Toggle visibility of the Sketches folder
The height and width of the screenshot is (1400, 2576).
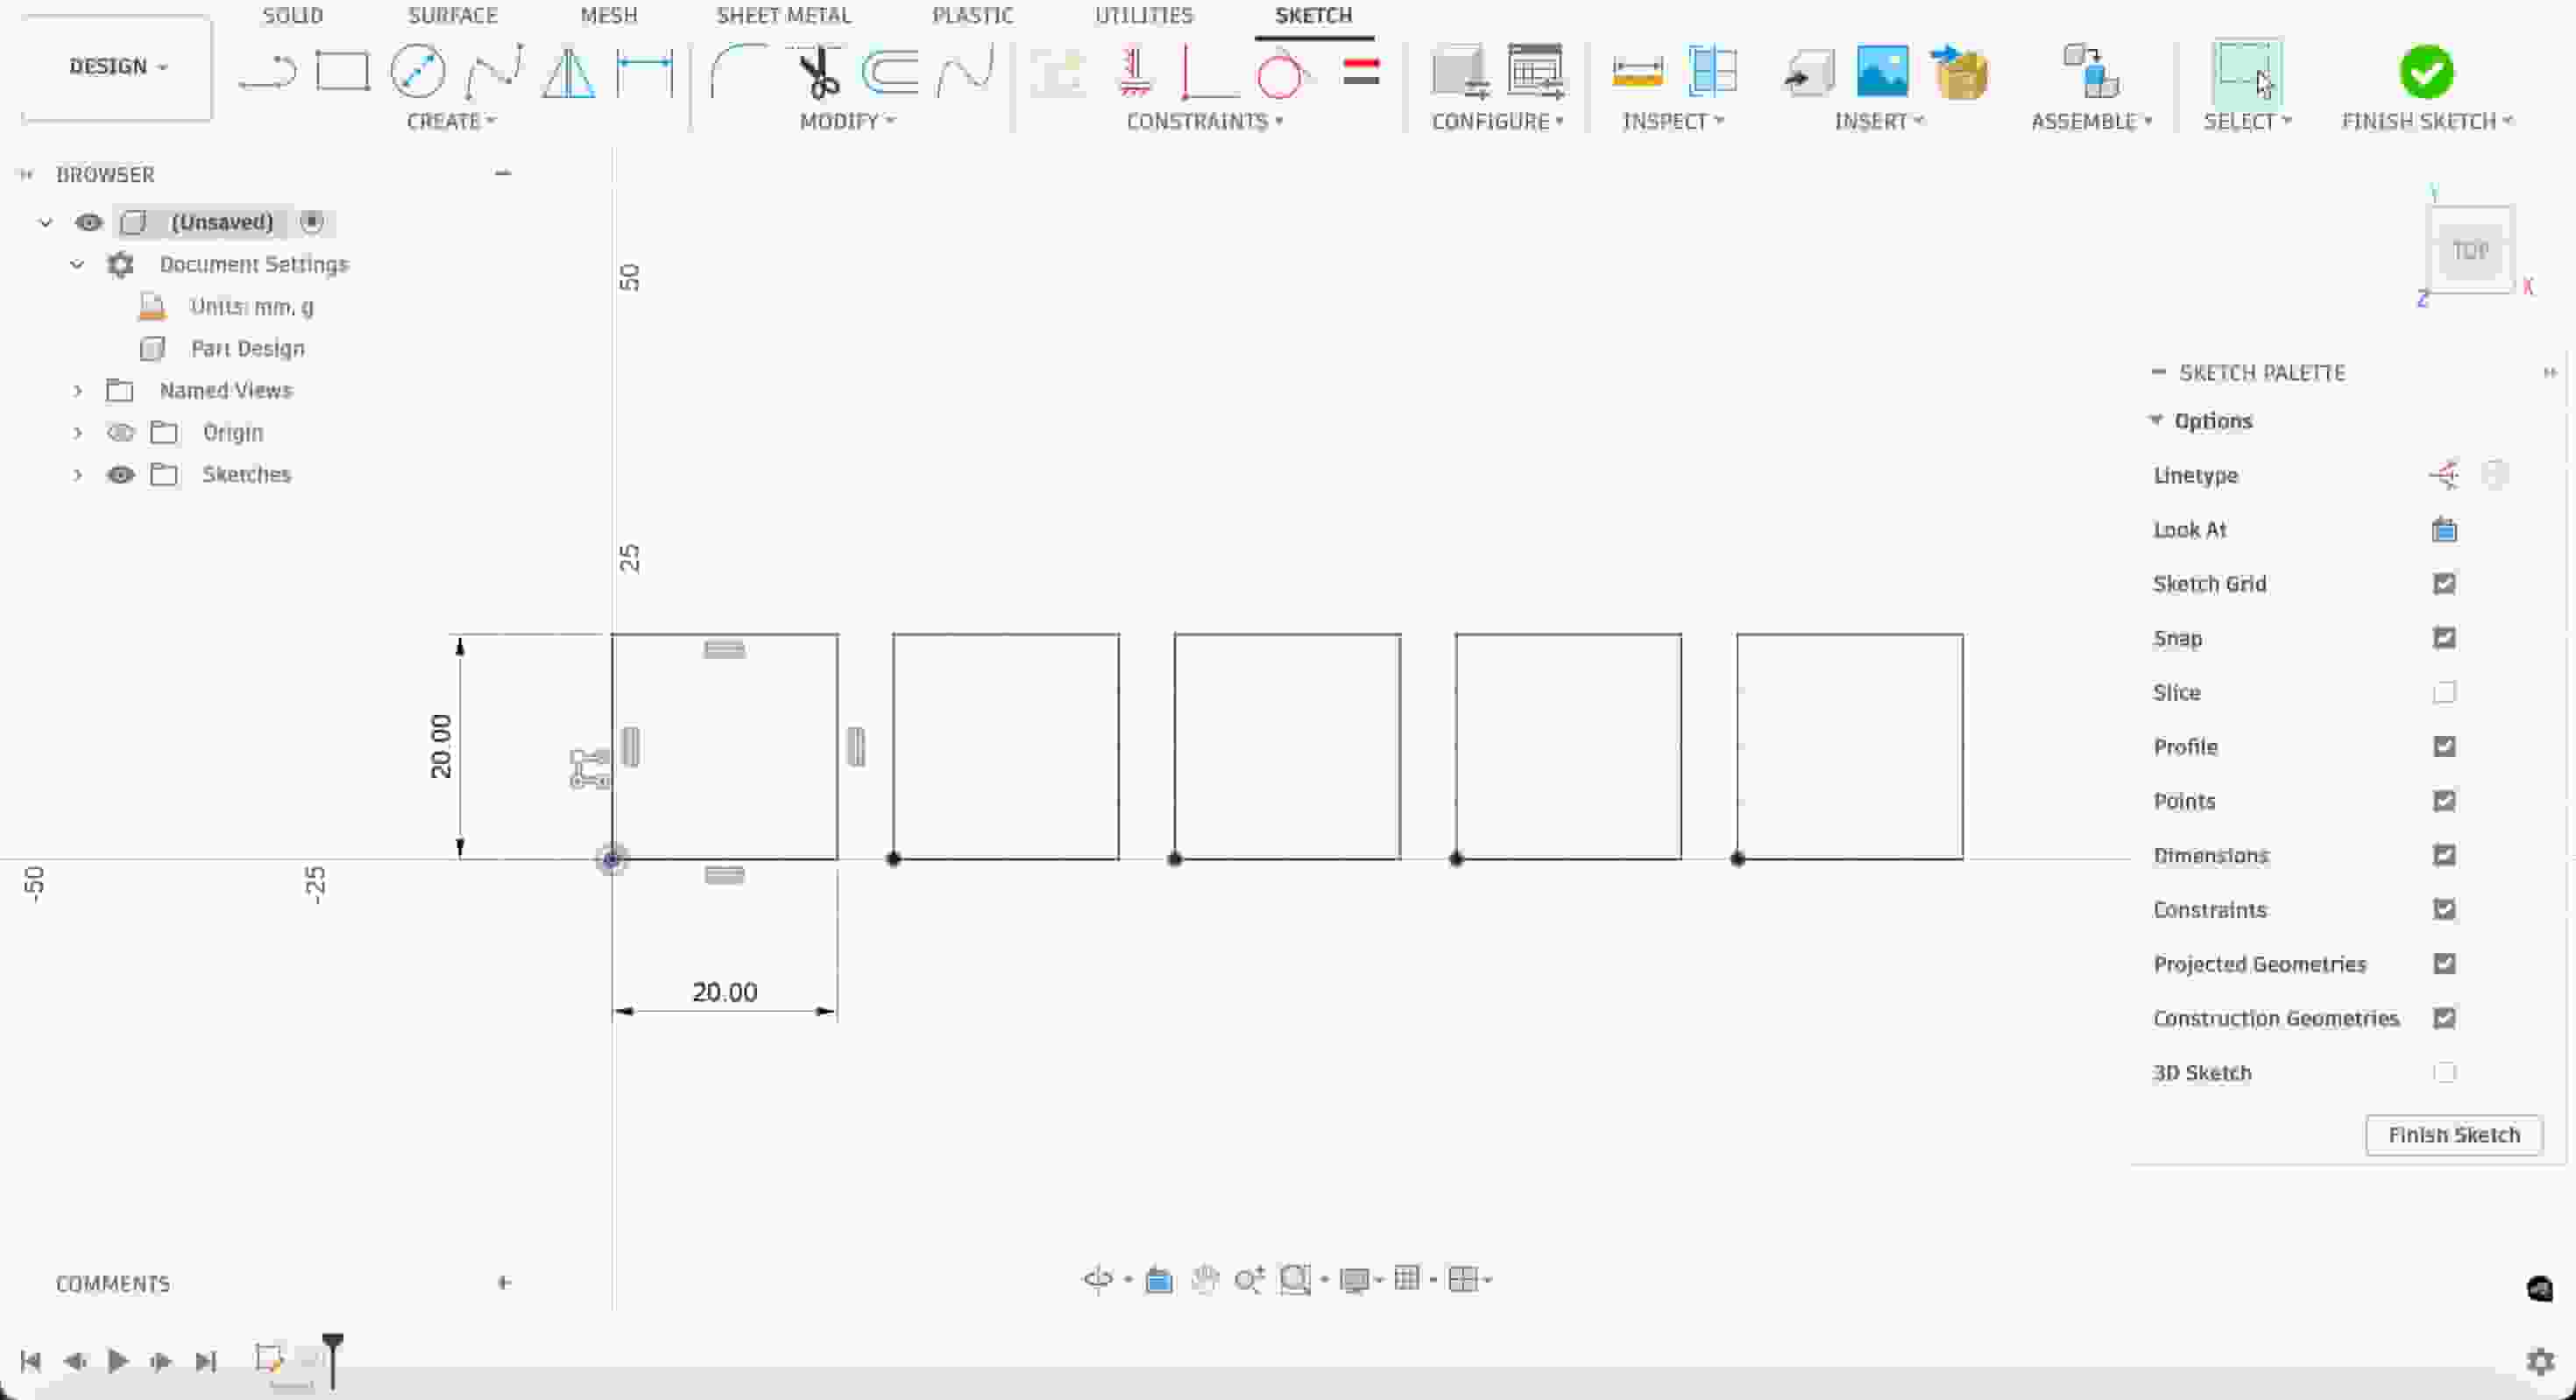click(x=120, y=475)
